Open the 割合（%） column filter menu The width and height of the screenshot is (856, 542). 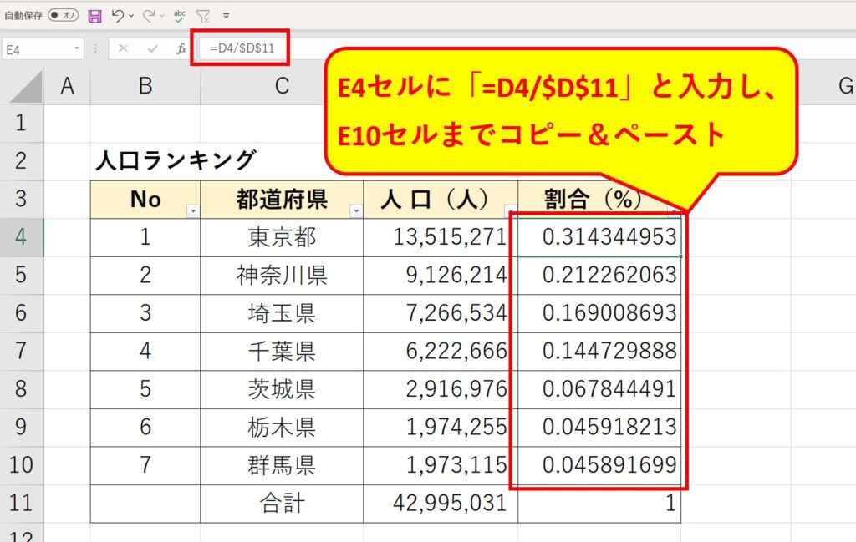click(x=675, y=210)
